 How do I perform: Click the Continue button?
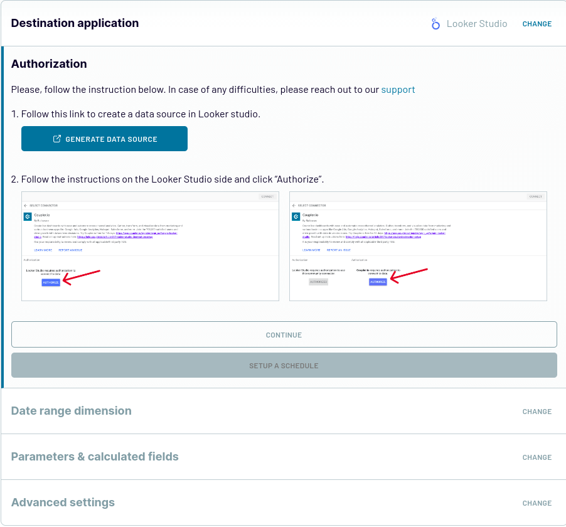point(284,334)
